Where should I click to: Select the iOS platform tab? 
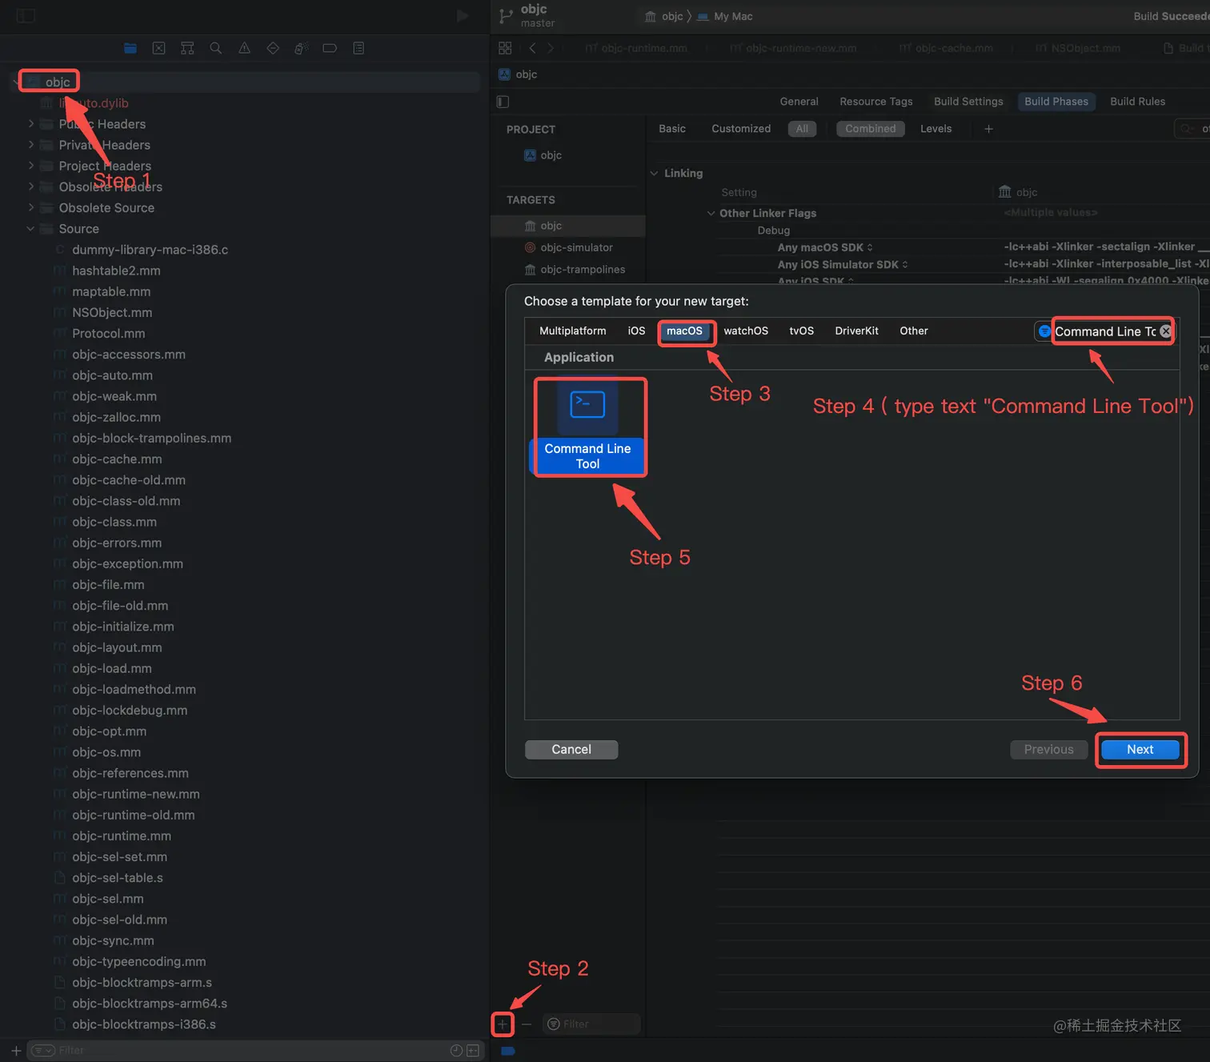(636, 331)
